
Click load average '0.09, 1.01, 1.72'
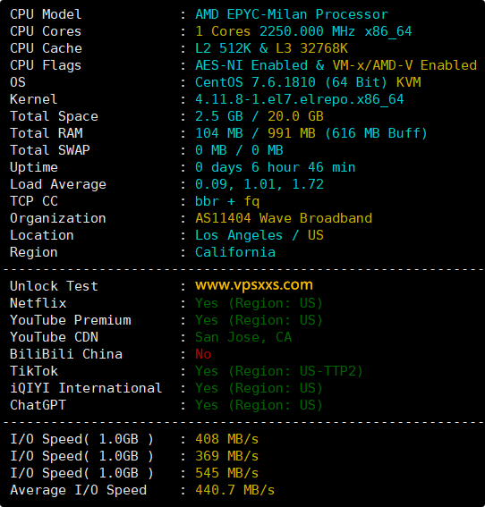[260, 184]
